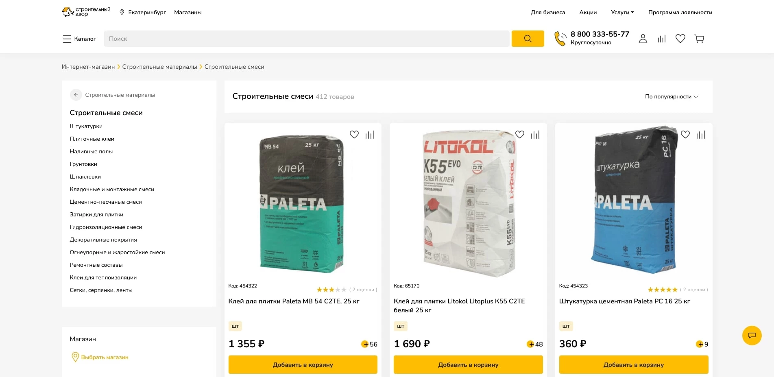The height and width of the screenshot is (377, 774).
Task: Toggle comparison for Litokol K55 product
Action: (x=535, y=134)
